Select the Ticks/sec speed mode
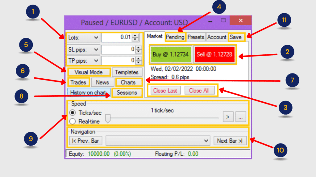This screenshot has width=316, height=177. click(72, 113)
